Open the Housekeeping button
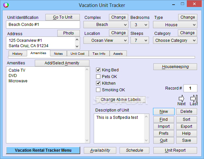The image size is (204, 159). click(x=175, y=67)
